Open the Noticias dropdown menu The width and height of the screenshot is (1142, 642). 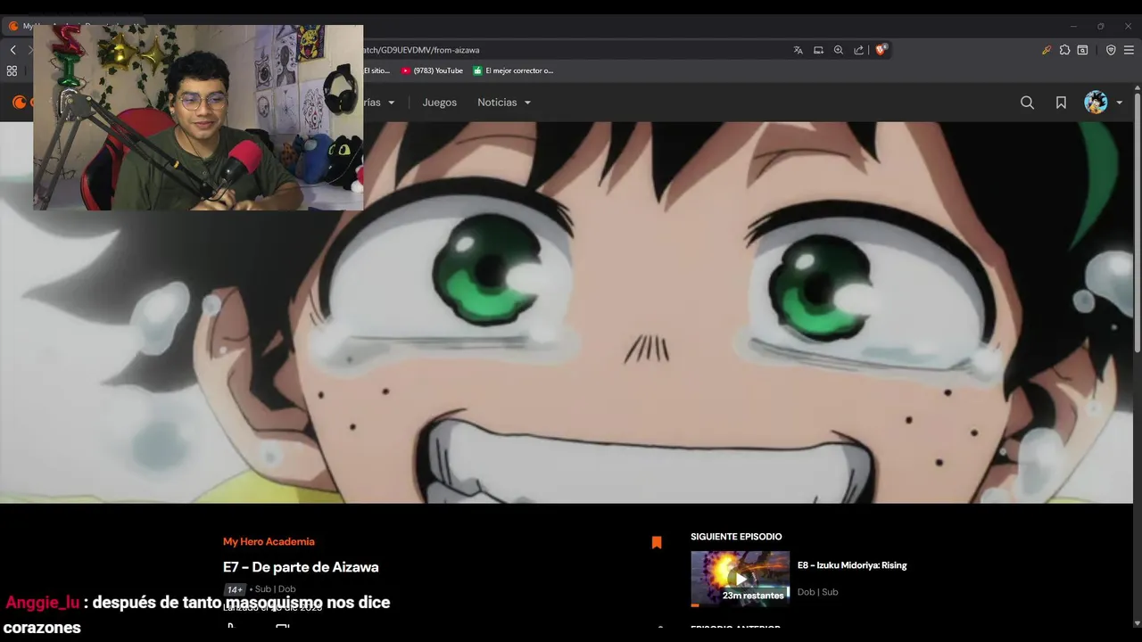(504, 103)
